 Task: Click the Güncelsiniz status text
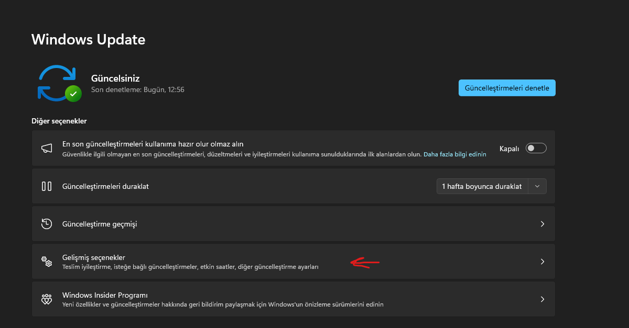[x=115, y=78]
